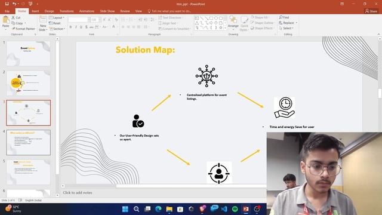Click the Click to add notes area
Image resolution: width=382 pixels, height=215 pixels.
click(x=78, y=192)
